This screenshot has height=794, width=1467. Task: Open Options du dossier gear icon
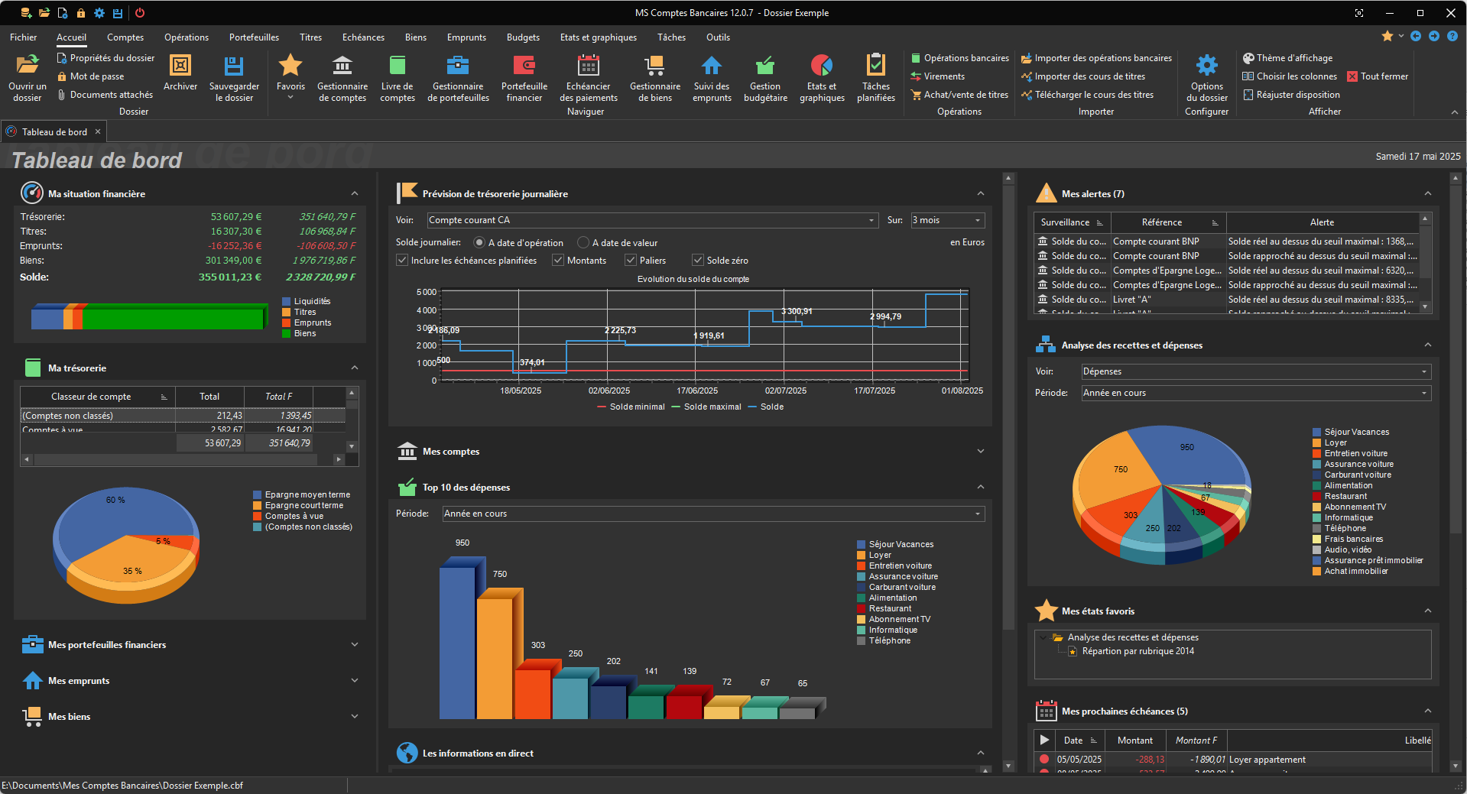click(1206, 66)
